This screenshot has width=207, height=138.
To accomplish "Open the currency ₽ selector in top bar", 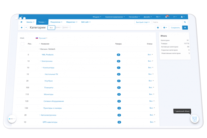I will (175, 17).
